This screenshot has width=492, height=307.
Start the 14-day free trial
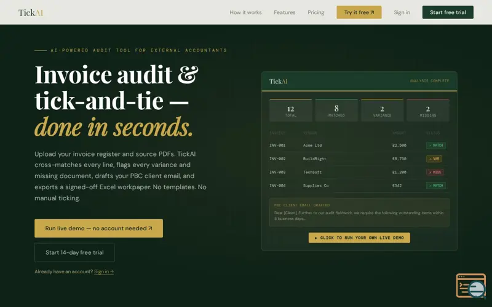[74, 252]
